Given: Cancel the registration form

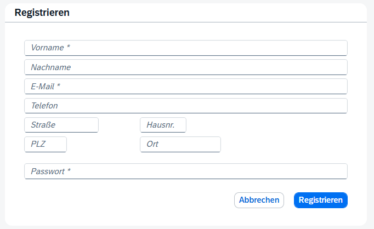Looking at the screenshot, I should 259,200.
